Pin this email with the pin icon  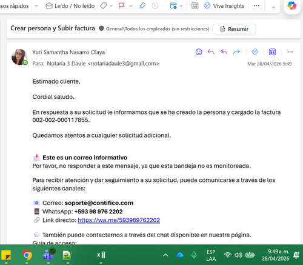142,6
